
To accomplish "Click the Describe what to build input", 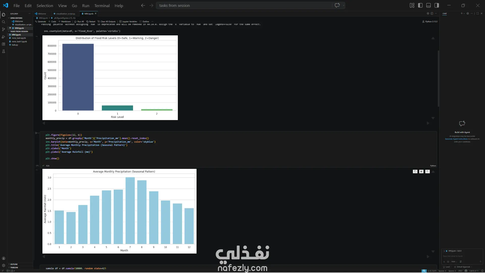I will pos(462,256).
